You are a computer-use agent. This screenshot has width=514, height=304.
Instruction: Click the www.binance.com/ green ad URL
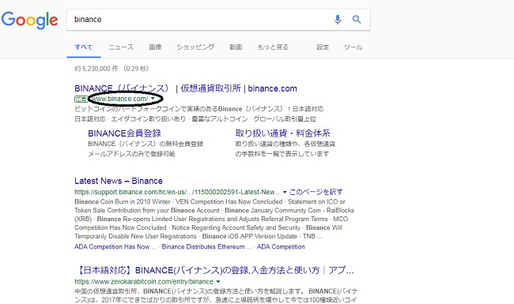[x=119, y=99]
